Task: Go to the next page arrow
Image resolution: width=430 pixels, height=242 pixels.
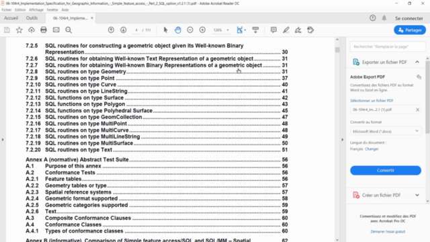Action: click(x=124, y=30)
